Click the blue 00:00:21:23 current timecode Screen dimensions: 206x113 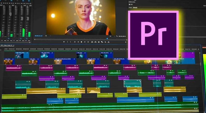pos(38,36)
